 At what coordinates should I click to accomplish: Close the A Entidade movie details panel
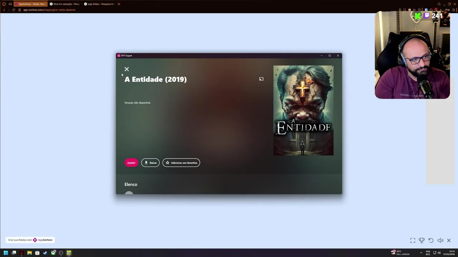[x=127, y=69]
